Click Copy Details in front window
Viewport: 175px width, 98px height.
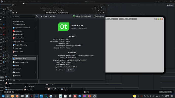pos(99,16)
